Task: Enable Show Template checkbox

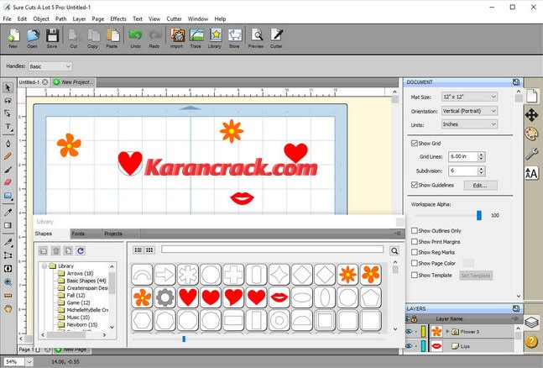Action: (x=415, y=275)
